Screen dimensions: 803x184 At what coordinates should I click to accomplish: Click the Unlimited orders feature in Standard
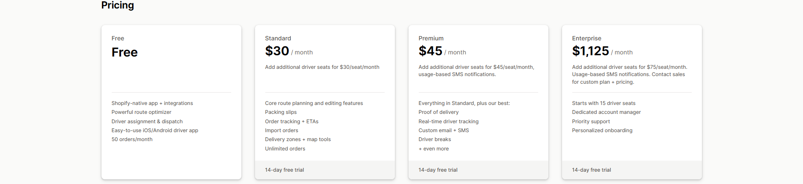tap(285, 149)
